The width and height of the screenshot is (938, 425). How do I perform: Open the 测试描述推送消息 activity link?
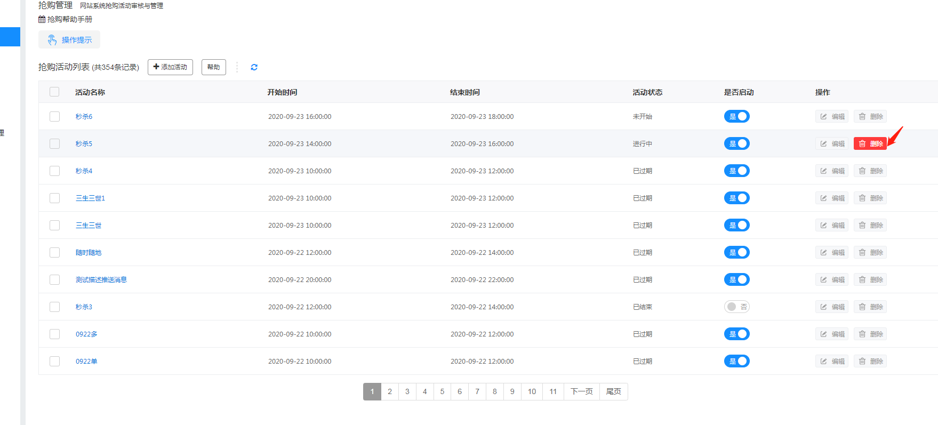pos(101,279)
